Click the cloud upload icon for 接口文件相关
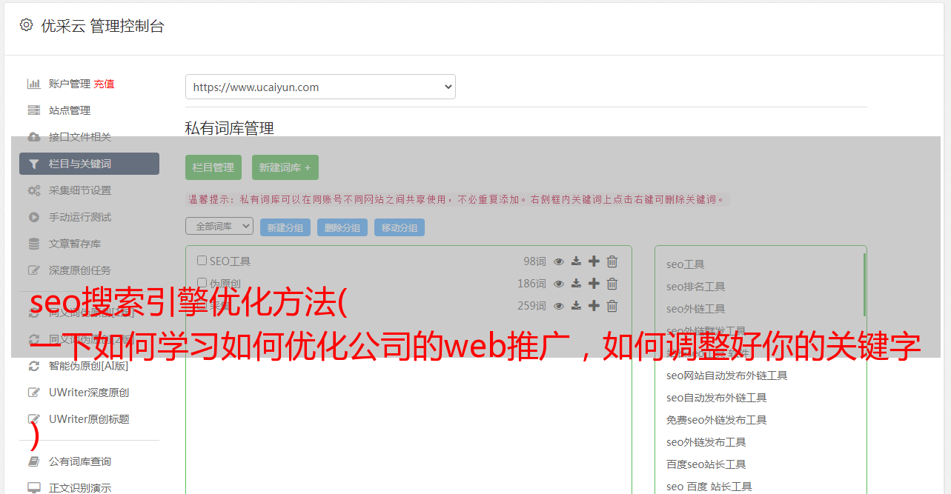951x494 pixels. pyautogui.click(x=33, y=137)
